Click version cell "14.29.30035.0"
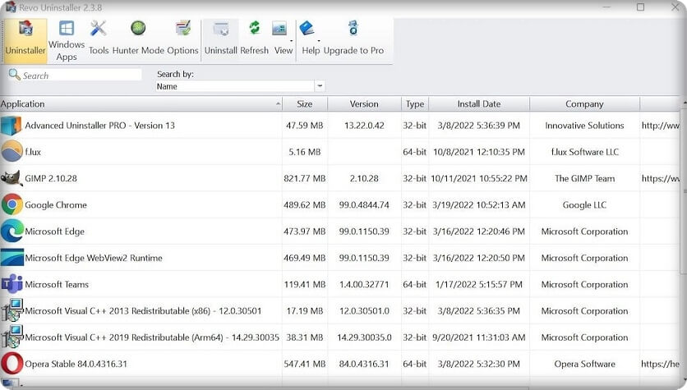Screen dimensions: 687x390 (x=364, y=337)
